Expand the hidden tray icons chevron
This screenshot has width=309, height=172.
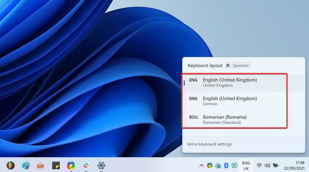[202, 165]
